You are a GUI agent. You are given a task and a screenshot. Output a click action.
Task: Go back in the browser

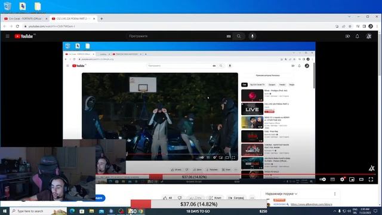5,26
